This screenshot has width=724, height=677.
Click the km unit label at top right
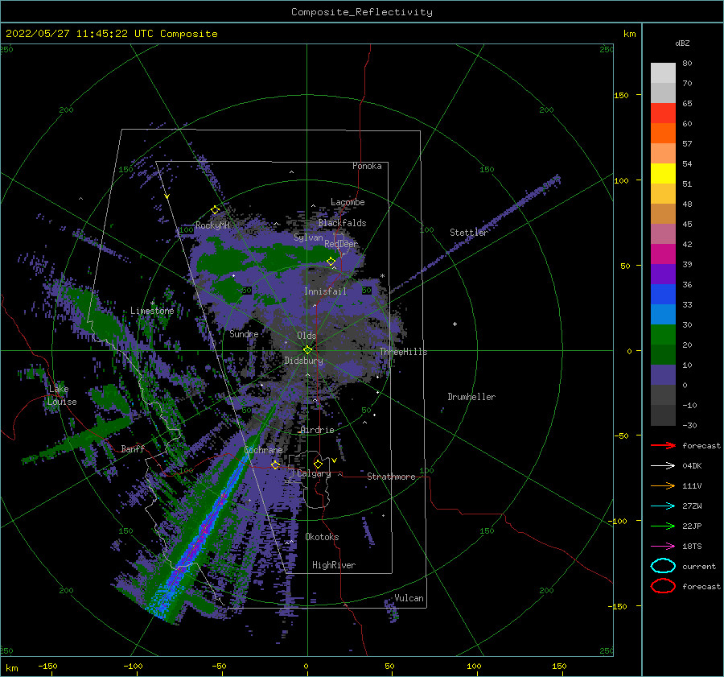[629, 34]
